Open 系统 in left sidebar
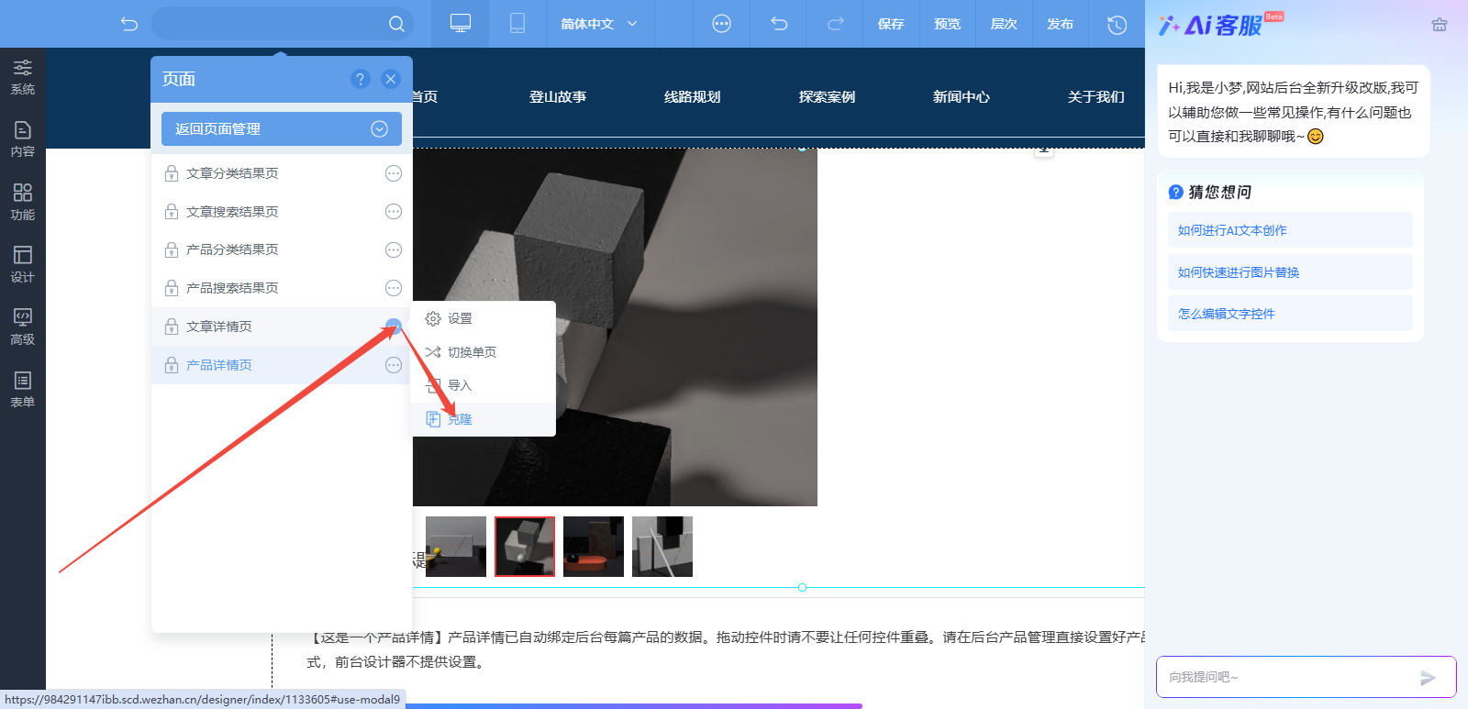 click(23, 77)
